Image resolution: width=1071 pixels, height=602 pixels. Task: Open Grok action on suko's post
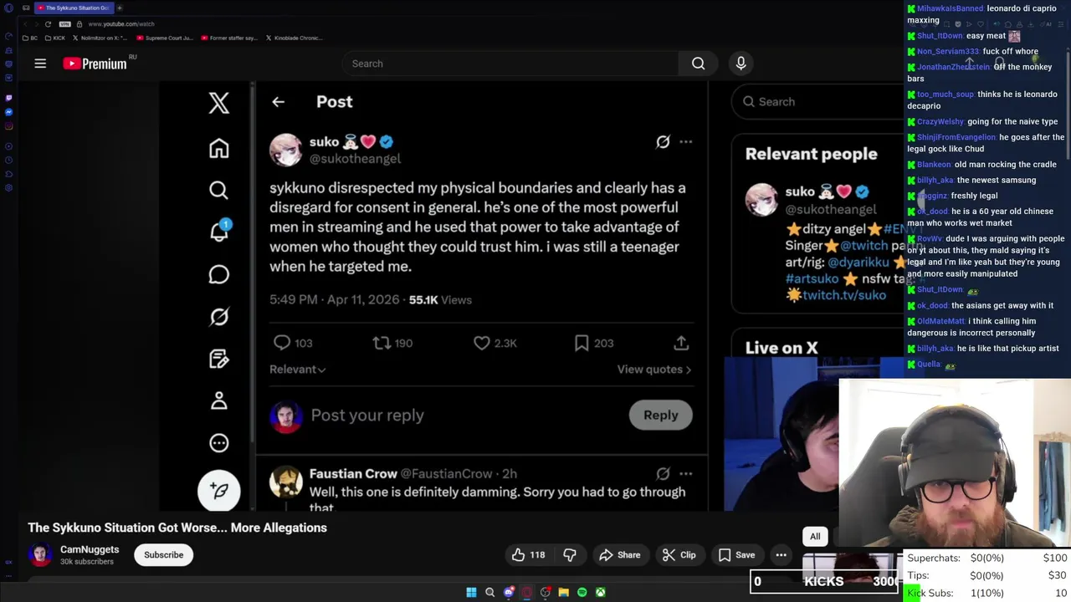[x=663, y=142]
